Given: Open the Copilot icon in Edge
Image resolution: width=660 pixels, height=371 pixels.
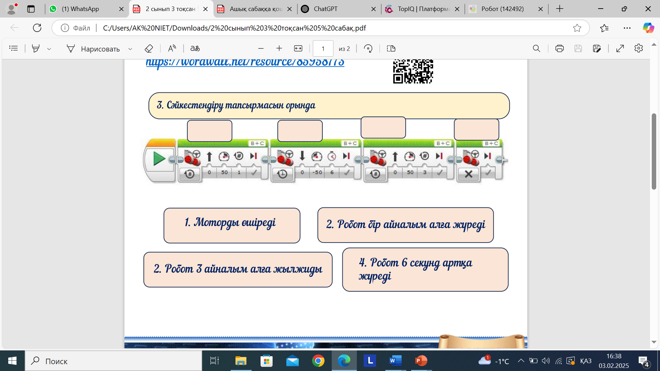Looking at the screenshot, I should click(648, 28).
